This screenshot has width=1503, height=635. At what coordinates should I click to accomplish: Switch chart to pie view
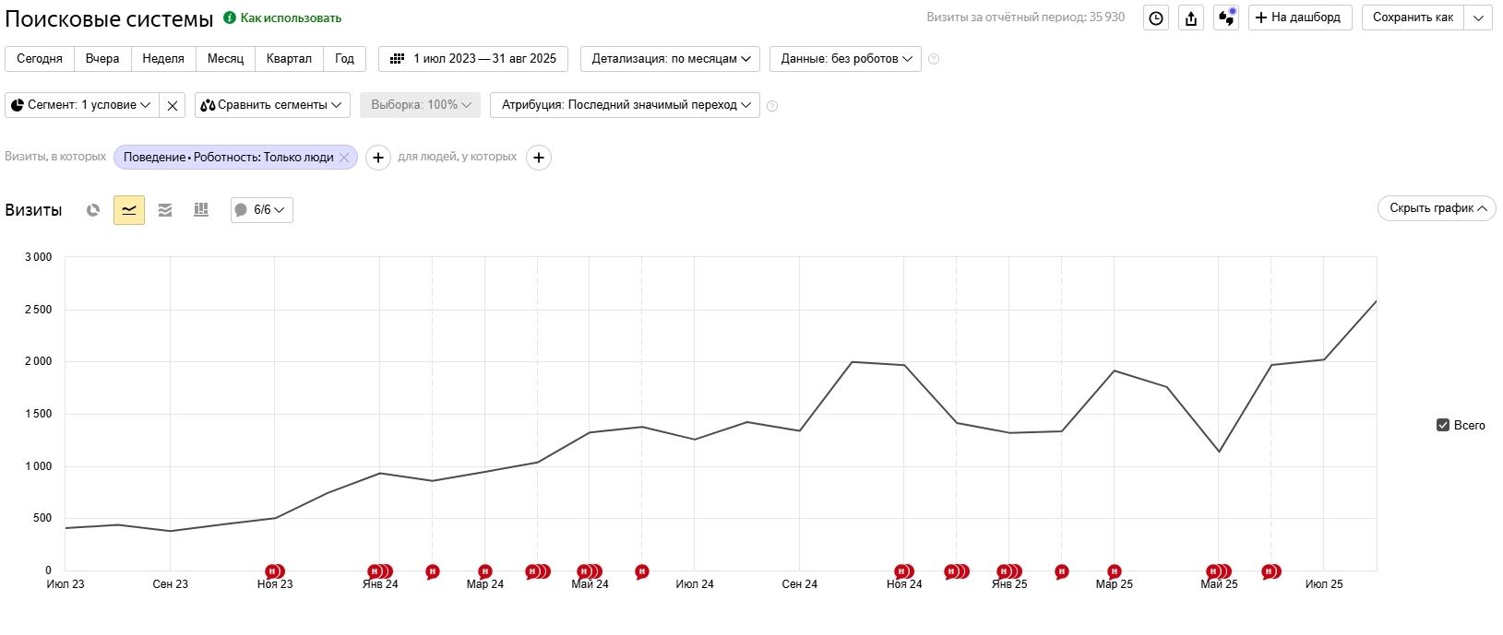(93, 210)
